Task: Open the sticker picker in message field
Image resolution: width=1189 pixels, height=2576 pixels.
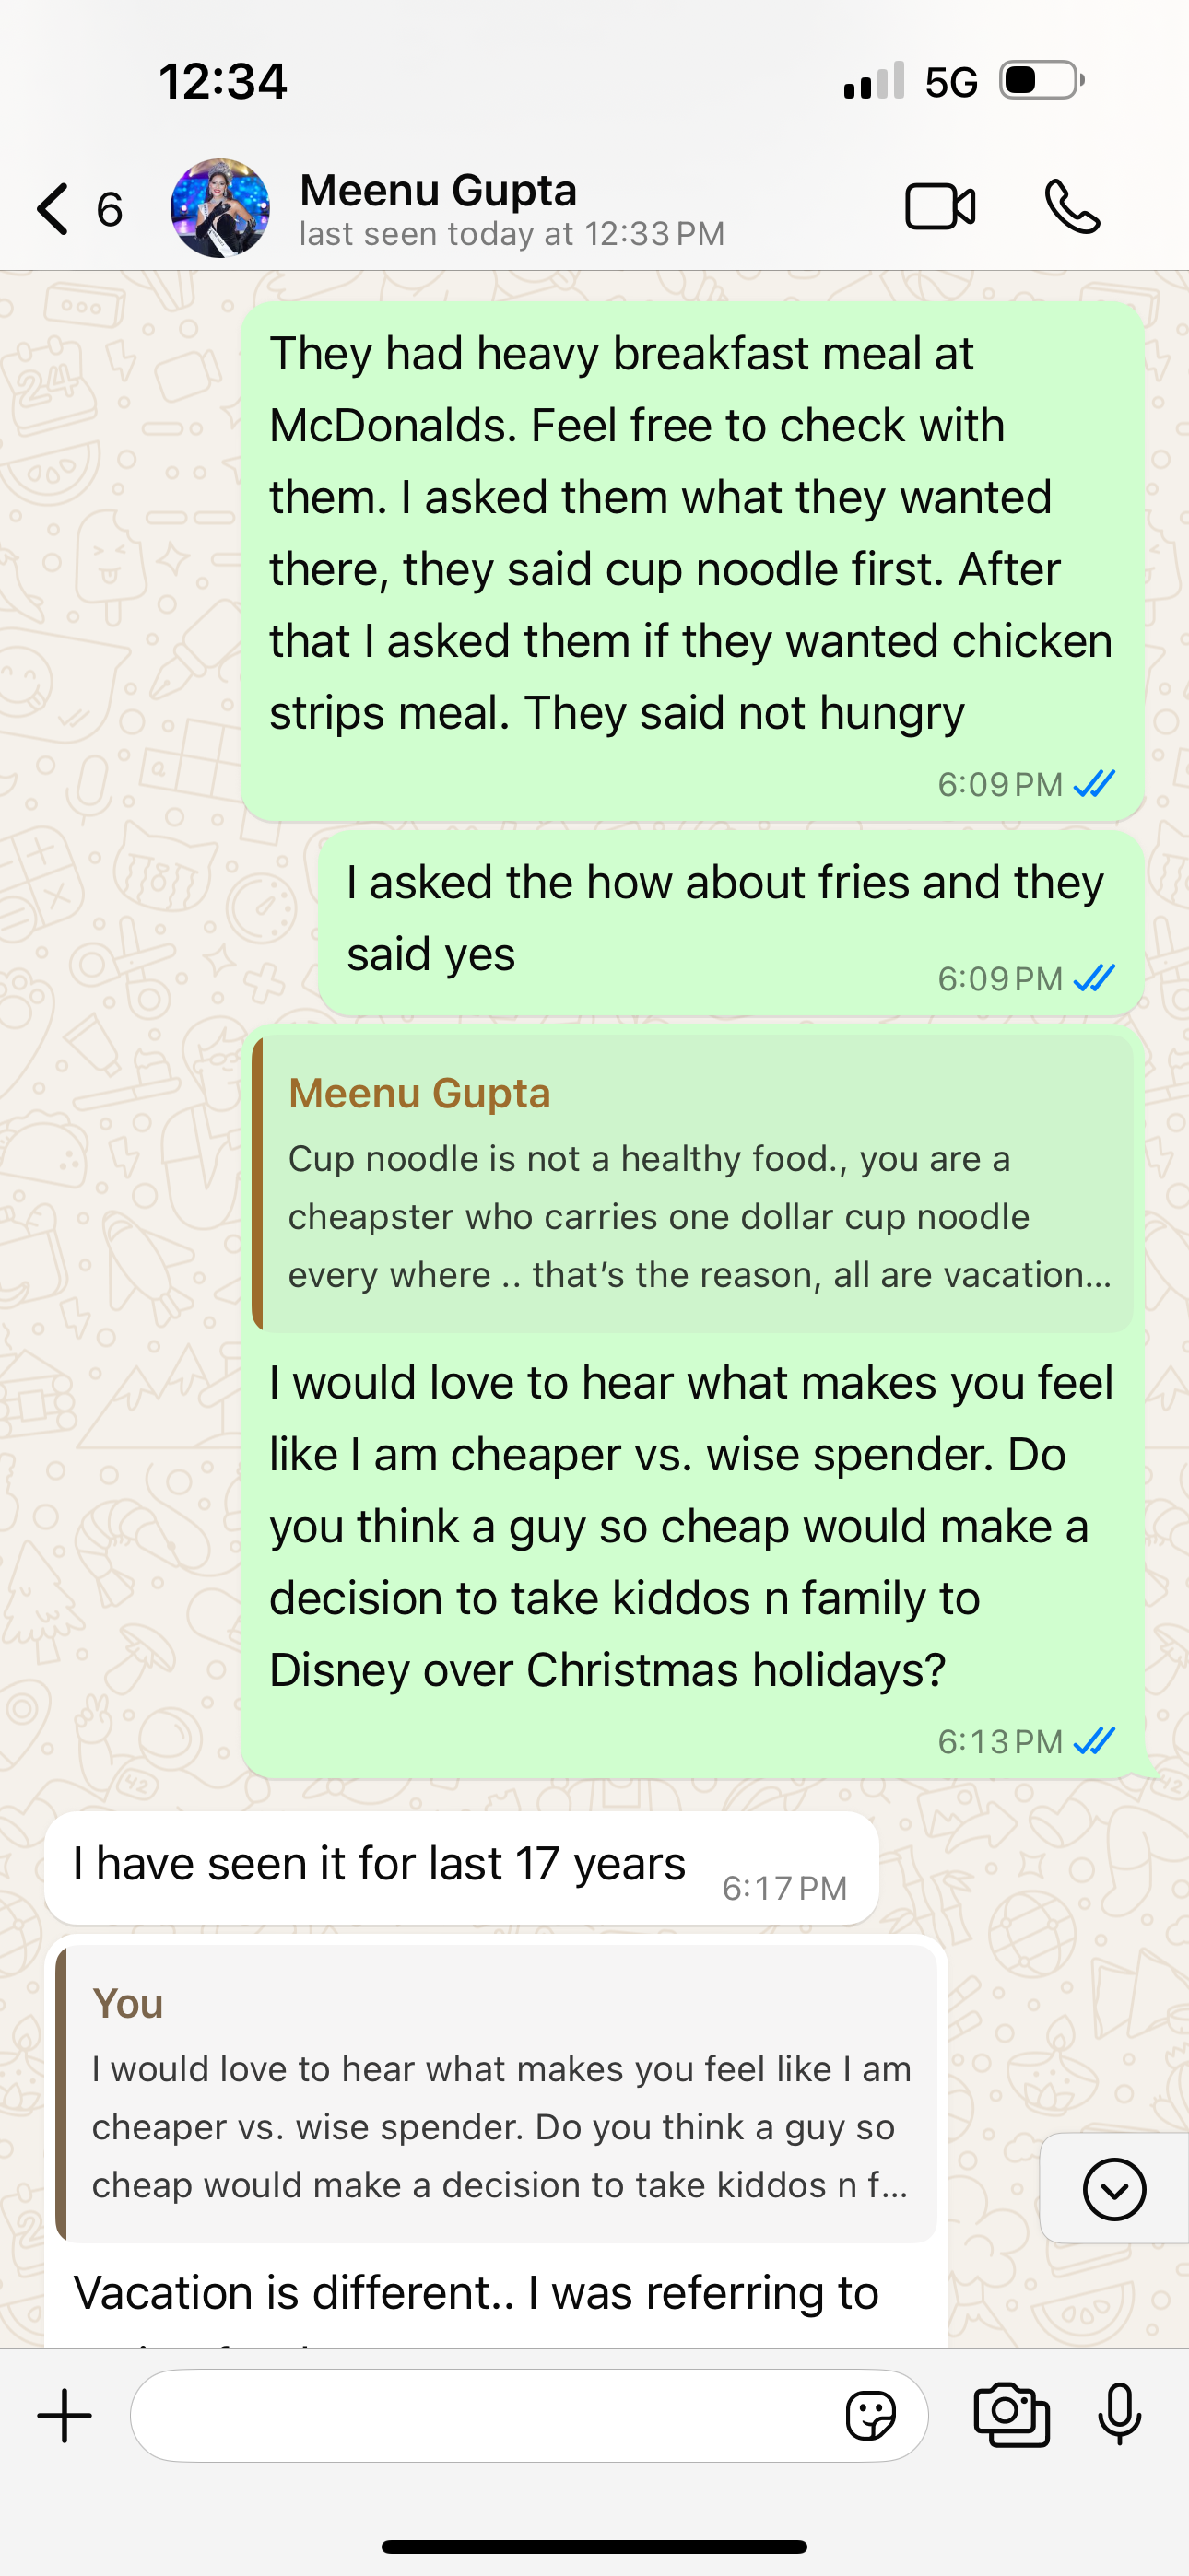Action: (x=871, y=2416)
